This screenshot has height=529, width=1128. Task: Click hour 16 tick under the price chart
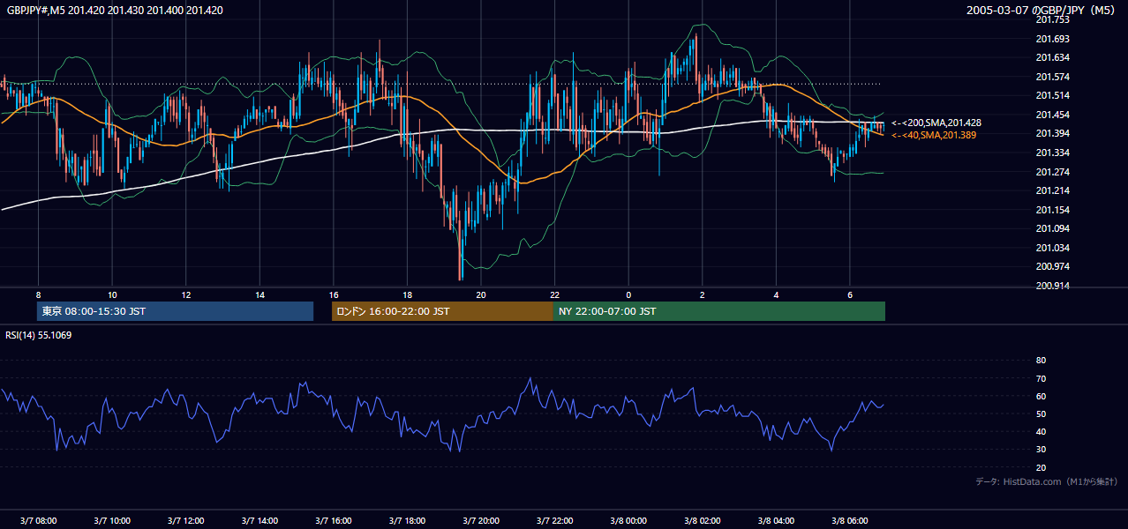point(333,294)
